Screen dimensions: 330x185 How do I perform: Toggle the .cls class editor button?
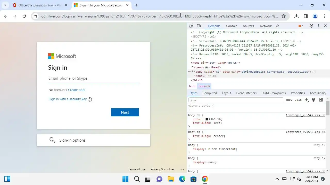pyautogui.click(x=298, y=100)
